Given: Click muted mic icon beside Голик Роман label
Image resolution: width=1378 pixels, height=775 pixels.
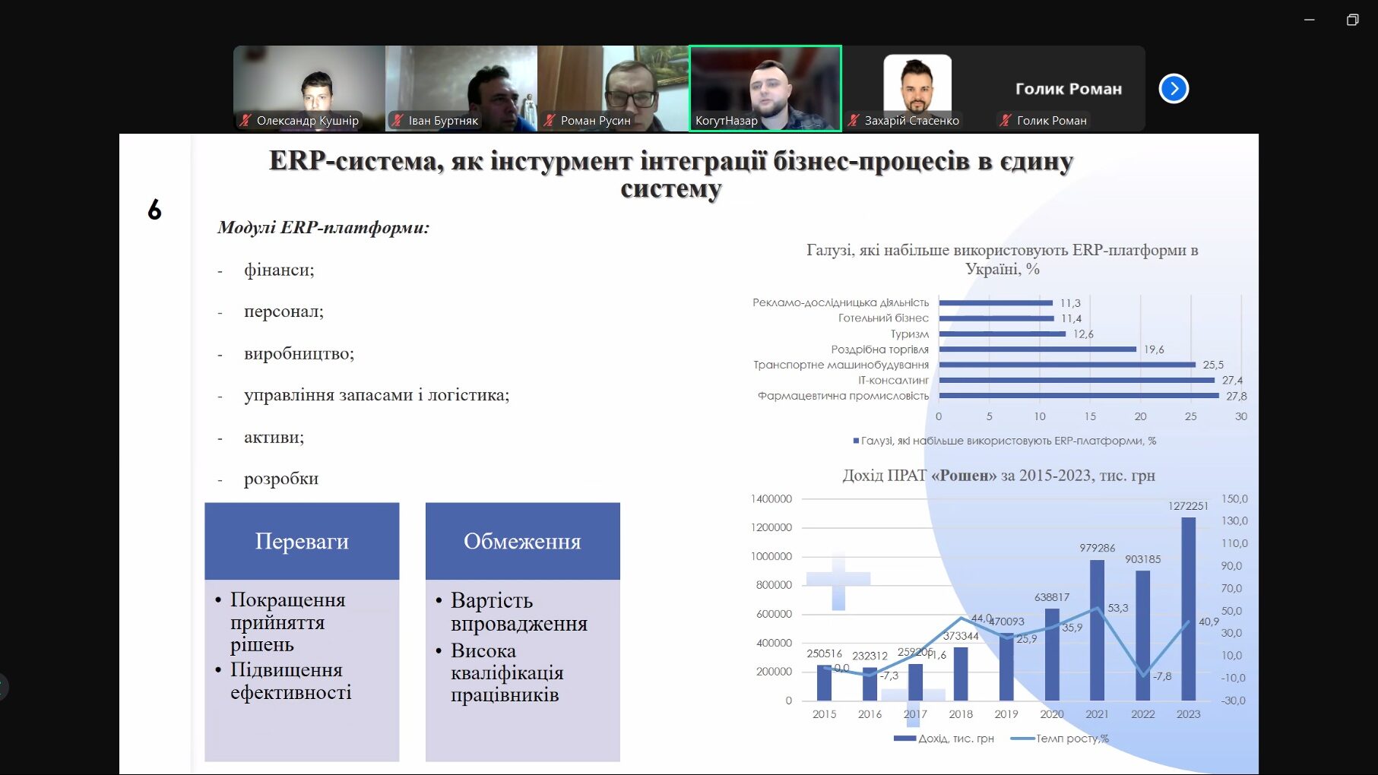Looking at the screenshot, I should click(x=1006, y=120).
